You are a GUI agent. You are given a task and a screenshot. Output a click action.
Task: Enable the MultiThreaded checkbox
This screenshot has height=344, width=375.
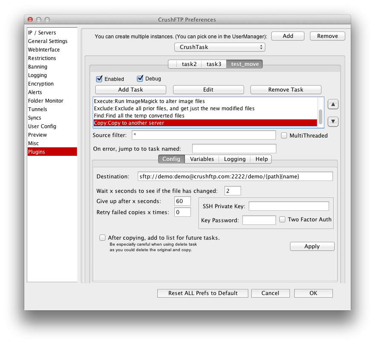pyautogui.click(x=284, y=135)
